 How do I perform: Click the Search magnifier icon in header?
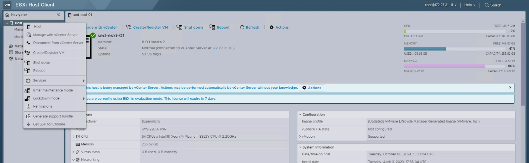coord(487,5)
